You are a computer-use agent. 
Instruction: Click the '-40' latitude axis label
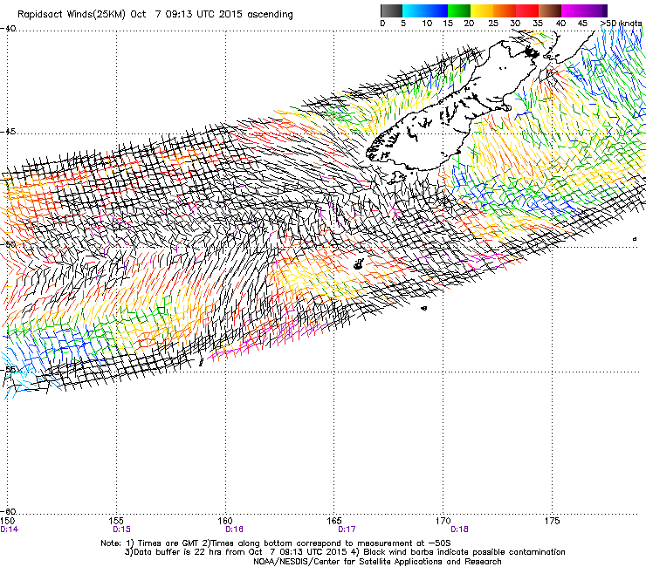click(8, 29)
